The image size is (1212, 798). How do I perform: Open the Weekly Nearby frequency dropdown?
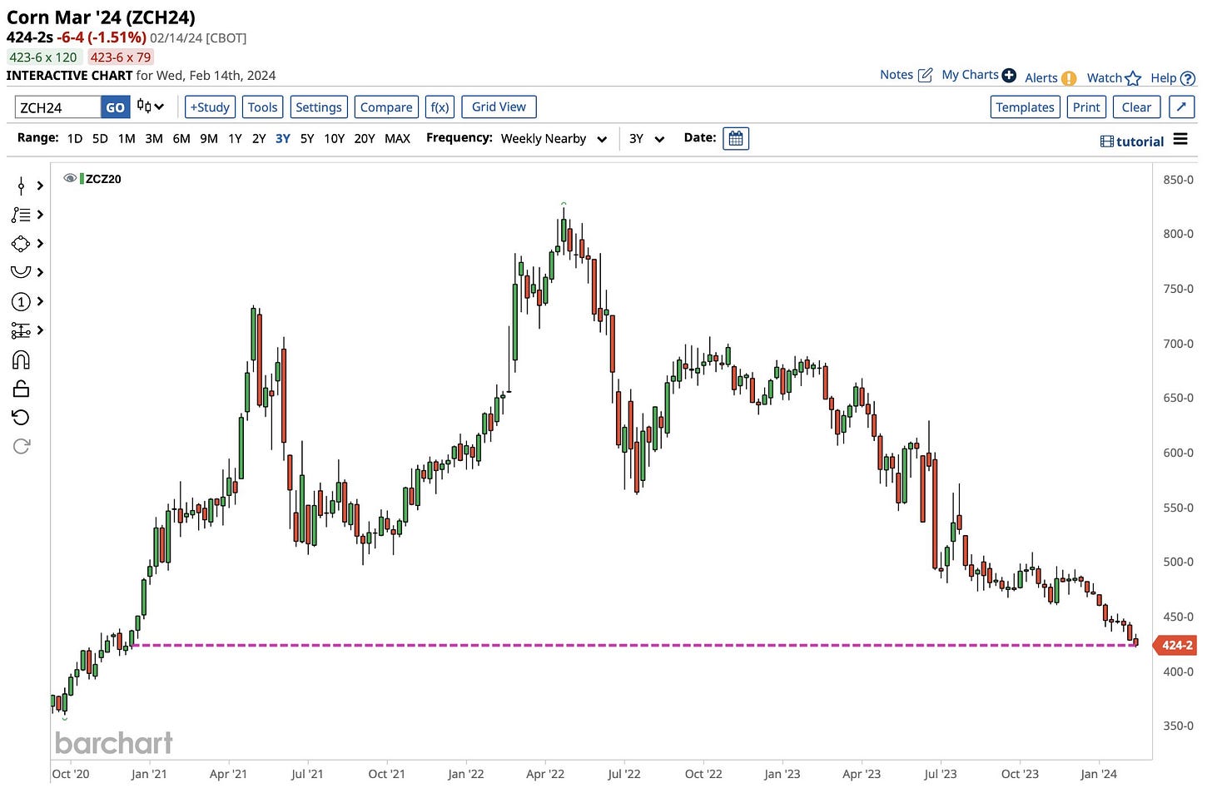tap(554, 139)
